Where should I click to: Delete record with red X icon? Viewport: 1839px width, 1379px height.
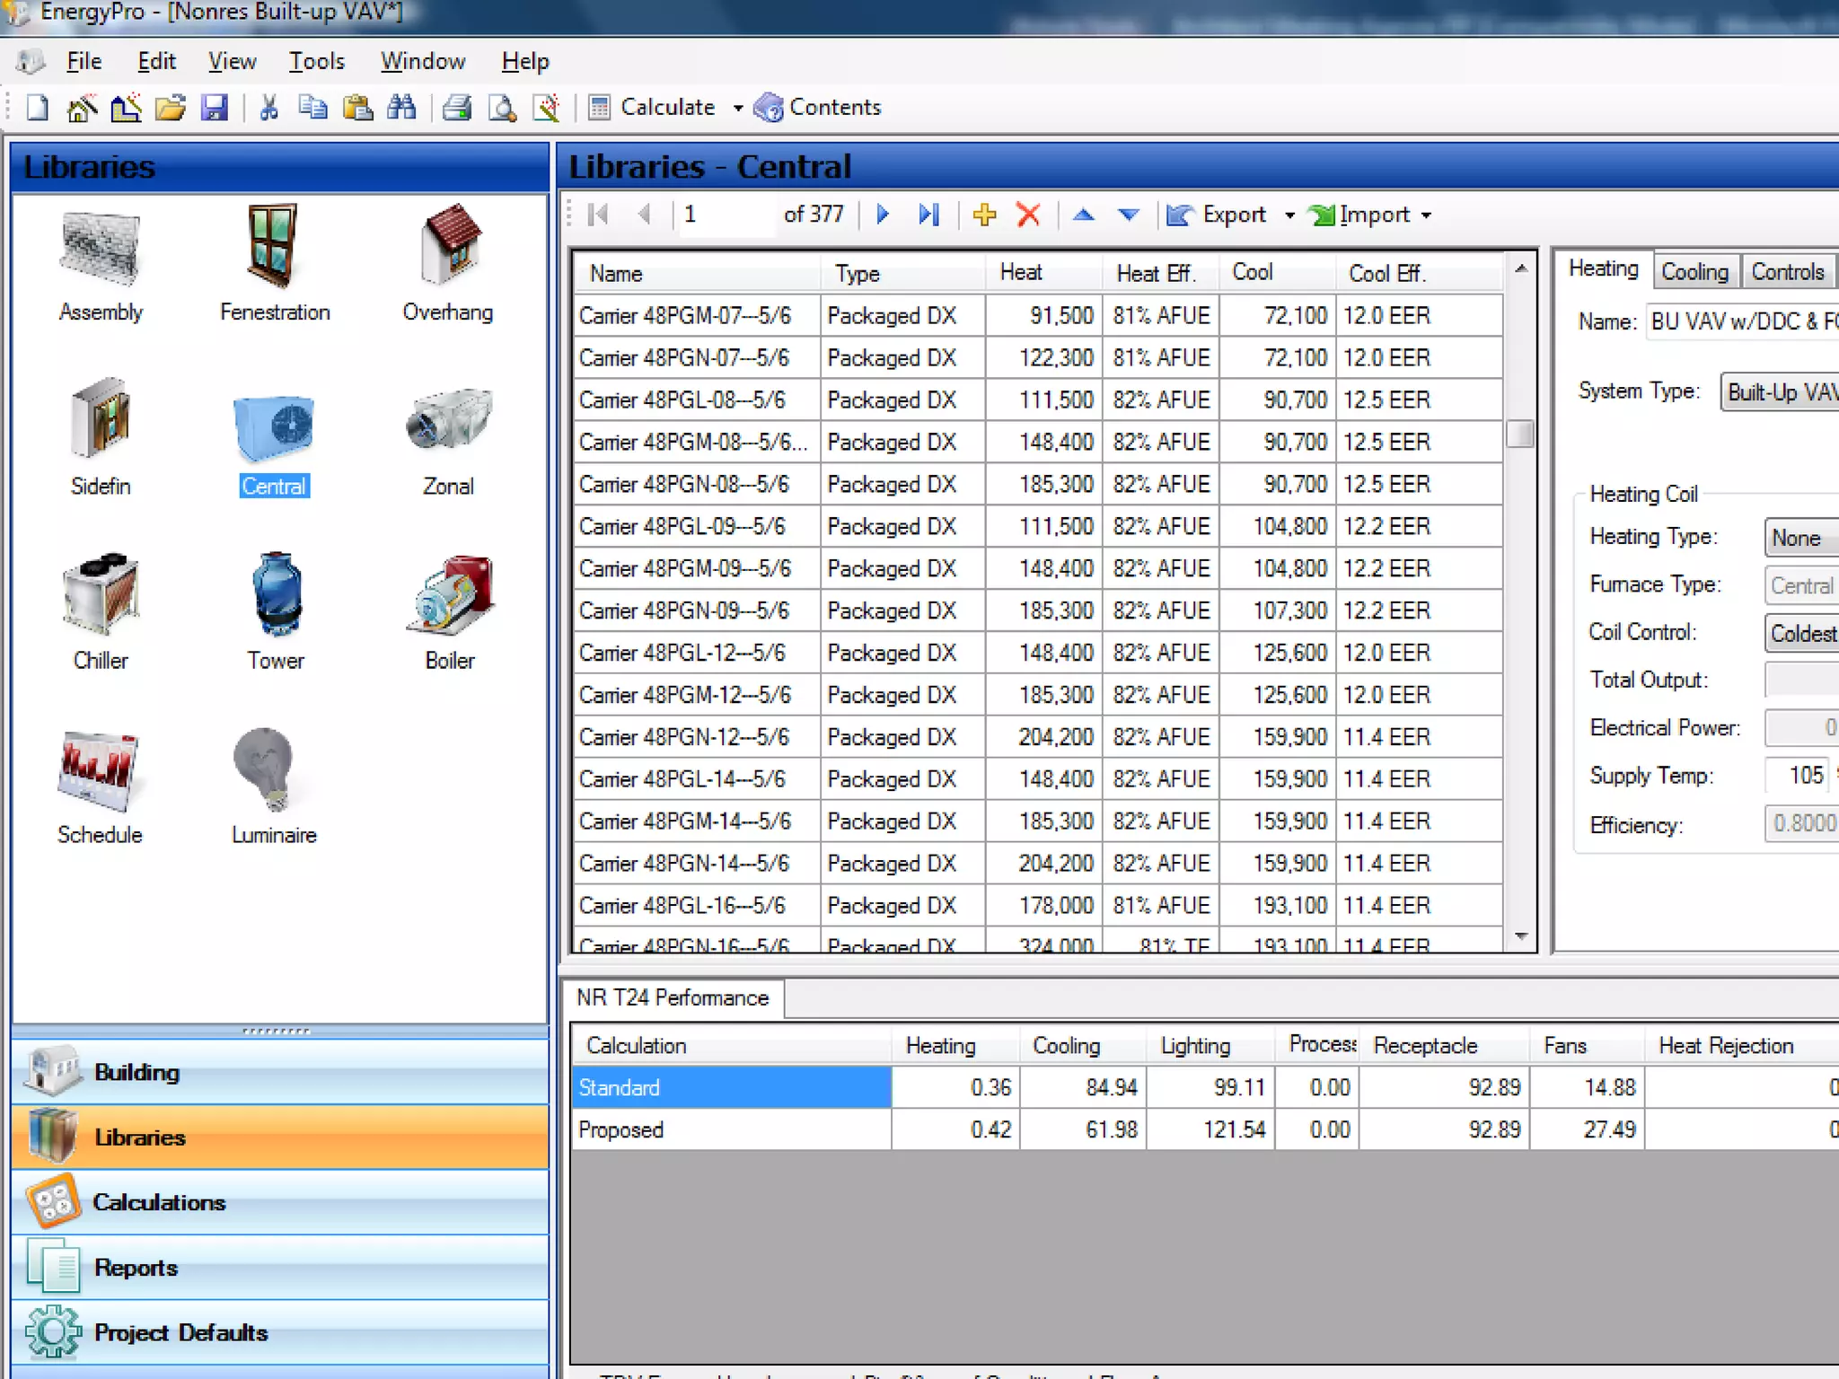[1028, 215]
